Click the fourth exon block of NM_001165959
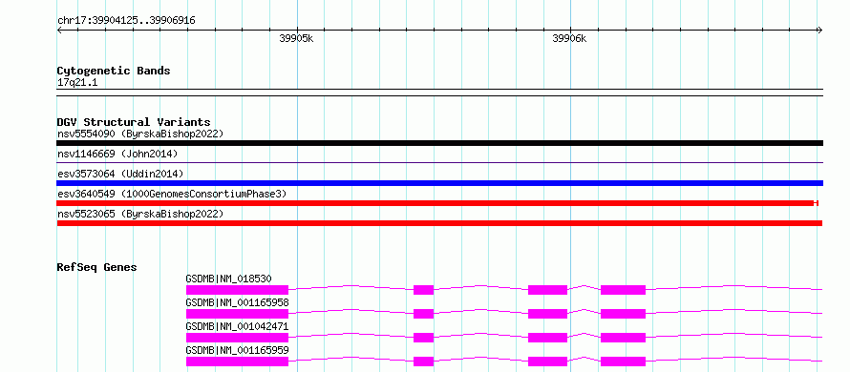850x372 pixels. point(623,362)
